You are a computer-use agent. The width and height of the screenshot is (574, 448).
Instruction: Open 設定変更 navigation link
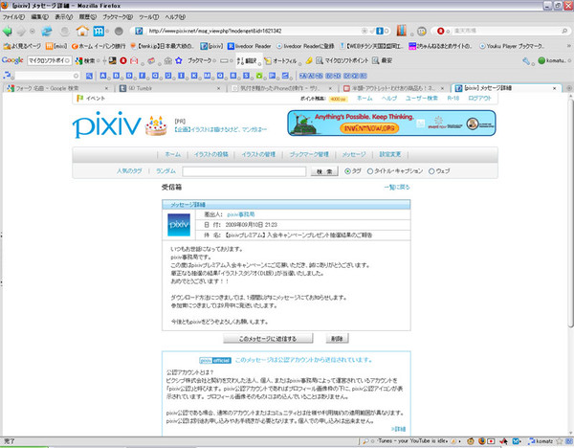coord(390,154)
